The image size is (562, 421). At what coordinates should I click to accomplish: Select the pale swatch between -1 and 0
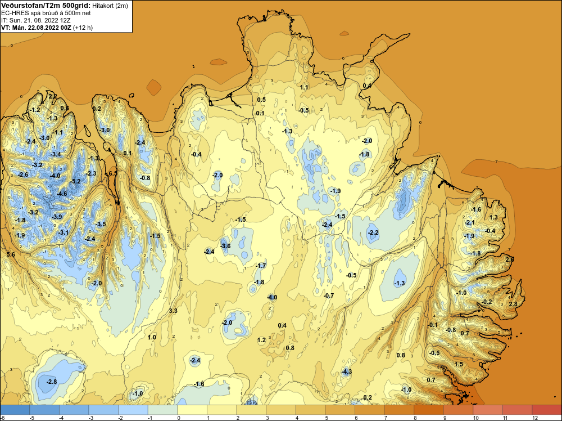click(163, 410)
